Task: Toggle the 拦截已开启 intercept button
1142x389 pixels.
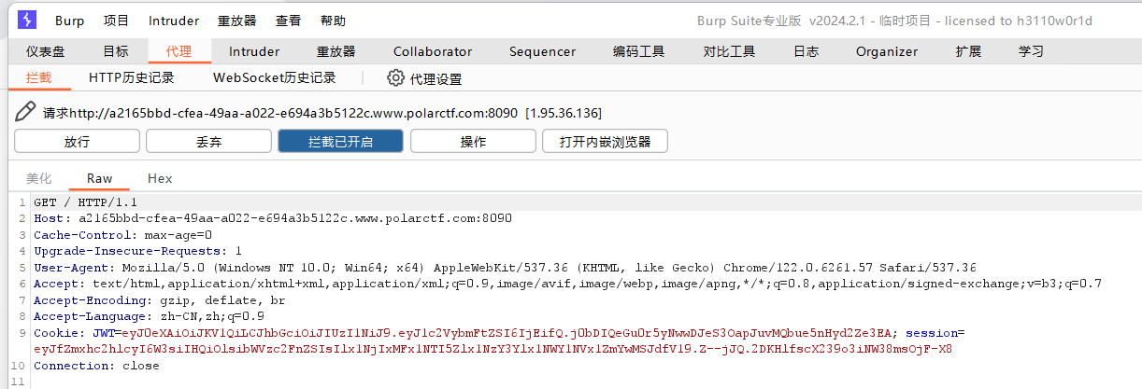Action: 340,142
